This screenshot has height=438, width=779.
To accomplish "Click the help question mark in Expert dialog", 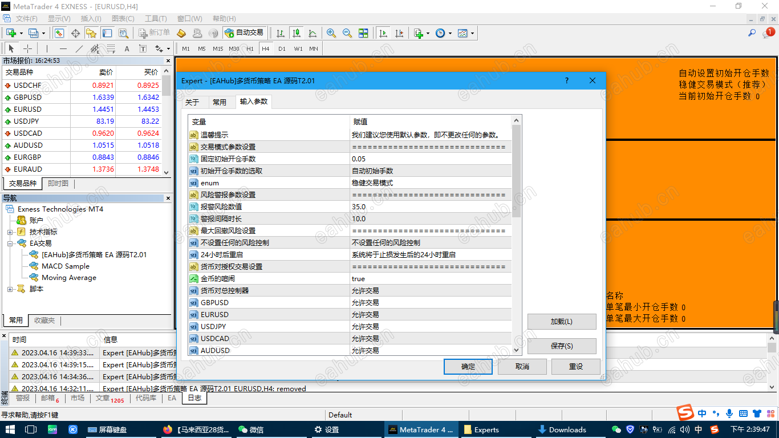I will click(x=566, y=80).
